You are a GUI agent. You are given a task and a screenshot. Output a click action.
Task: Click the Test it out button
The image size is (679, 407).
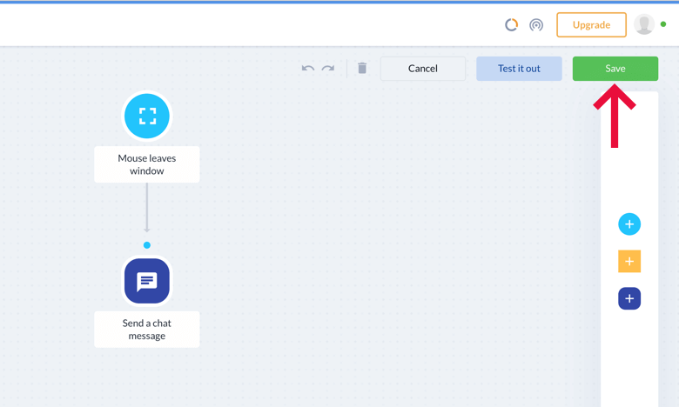[519, 69]
